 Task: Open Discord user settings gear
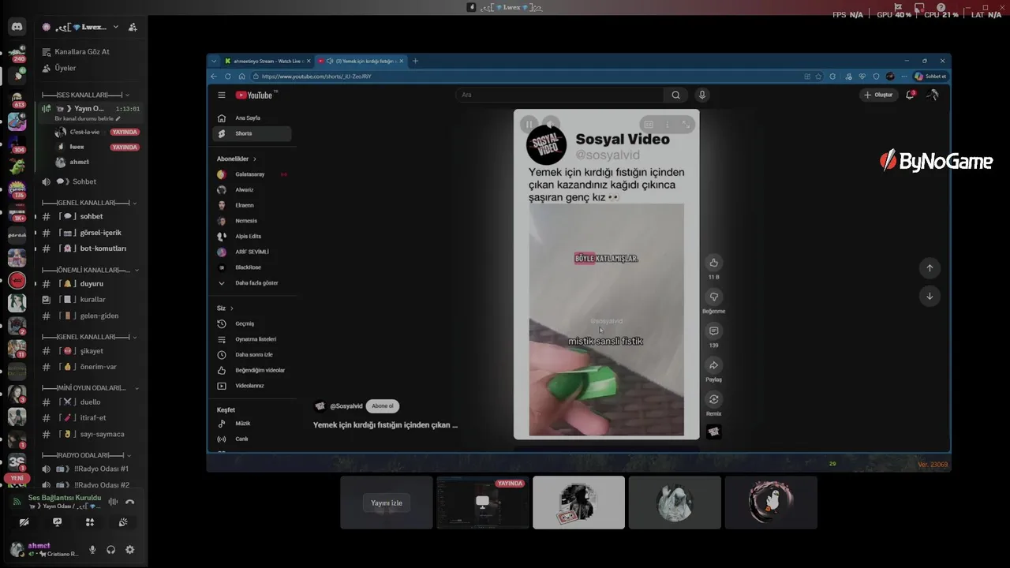(x=130, y=550)
